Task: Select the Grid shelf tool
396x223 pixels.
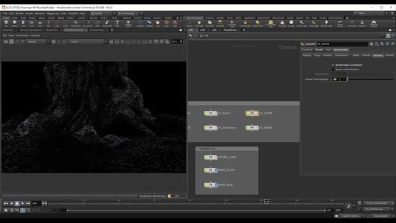Action: (x=40, y=24)
